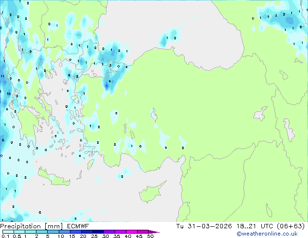Image resolution: width=308 pixels, height=238 pixels.
Task: Click the "45" legend scale label
Action: (x=139, y=236)
